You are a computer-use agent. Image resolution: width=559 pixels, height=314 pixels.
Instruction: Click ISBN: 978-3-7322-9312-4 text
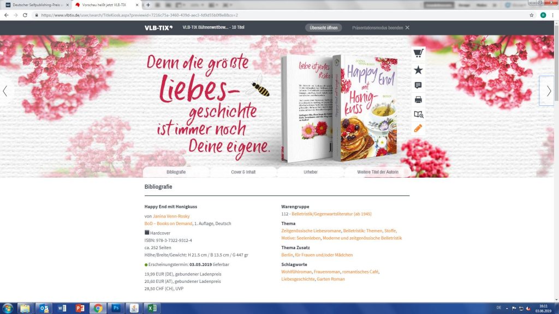[168, 240]
